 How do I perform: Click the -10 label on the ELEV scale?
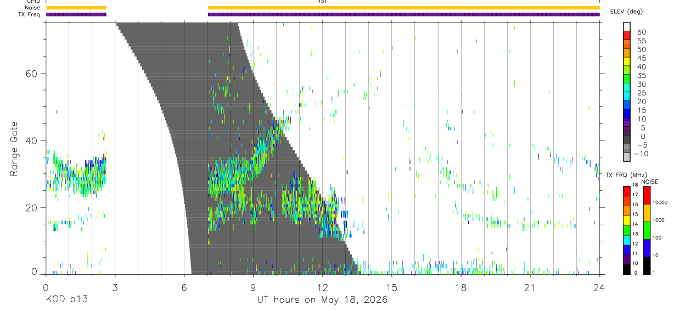641,154
